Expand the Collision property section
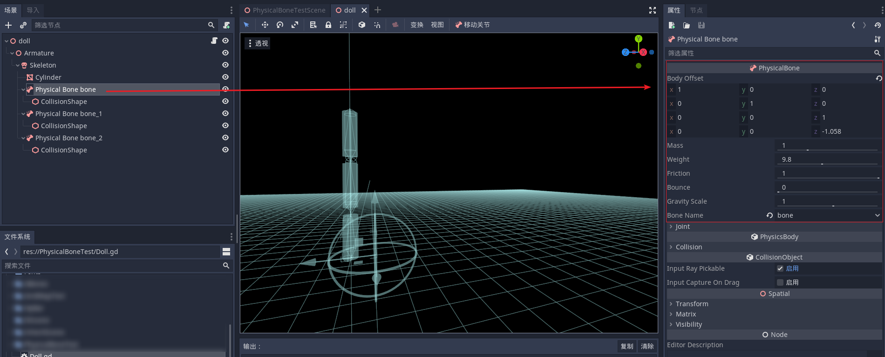The image size is (885, 357). pos(671,247)
